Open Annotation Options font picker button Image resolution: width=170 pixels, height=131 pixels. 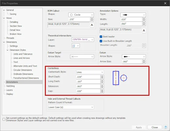pos(144,30)
